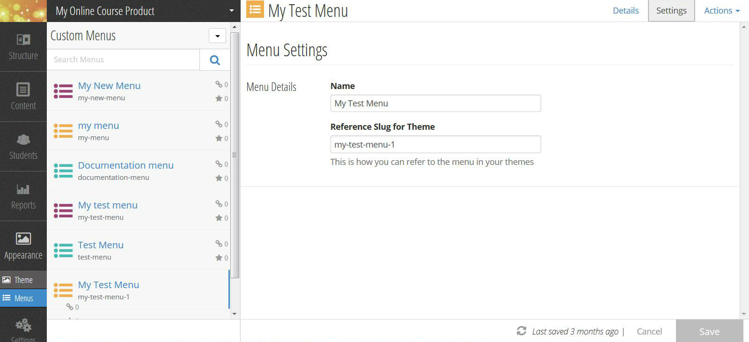Click the main panel scroll up arrow
The width and height of the screenshot is (749, 342).
[744, 27]
